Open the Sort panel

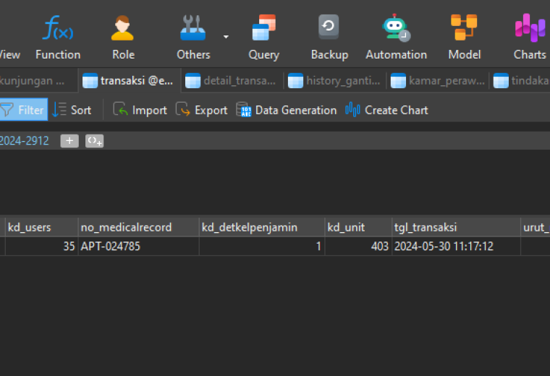pyautogui.click(x=72, y=110)
